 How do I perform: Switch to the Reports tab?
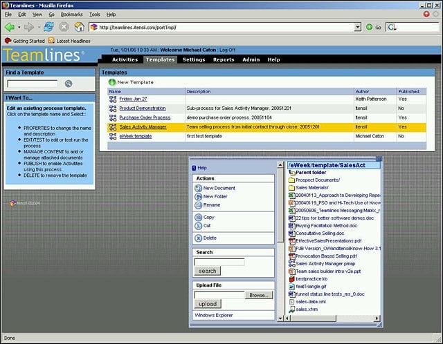point(224,59)
